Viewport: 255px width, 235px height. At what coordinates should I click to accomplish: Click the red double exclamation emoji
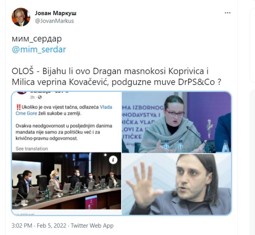19,107
